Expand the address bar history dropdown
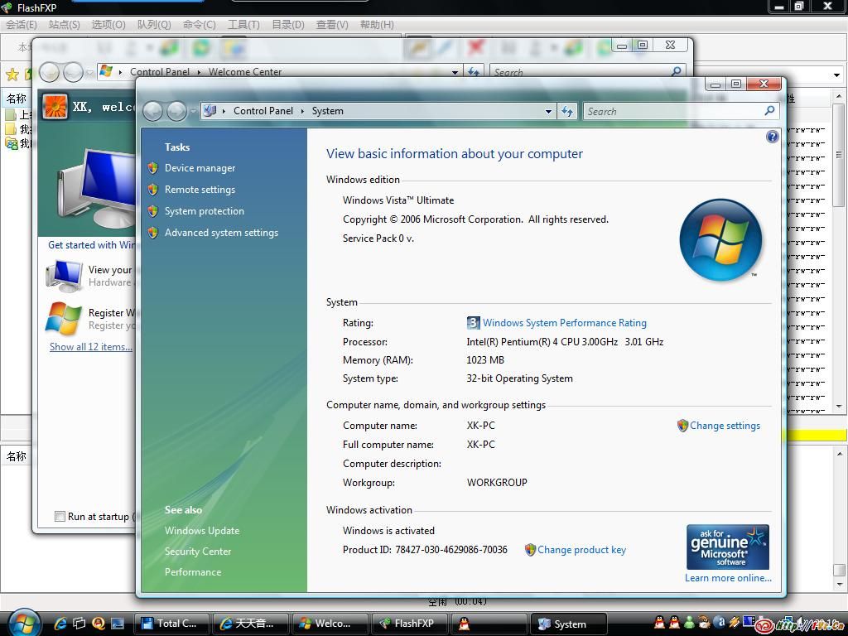848x636 pixels. [548, 111]
